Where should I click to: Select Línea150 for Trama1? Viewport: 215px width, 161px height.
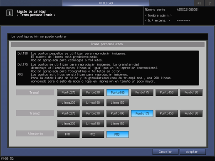pyautogui.click(x=118, y=102)
